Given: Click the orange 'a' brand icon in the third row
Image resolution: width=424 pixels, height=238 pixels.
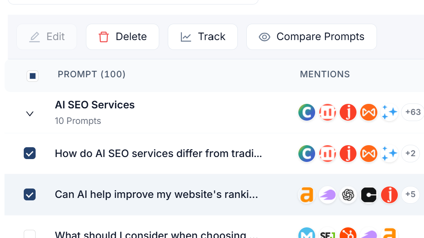Looking at the screenshot, I should [x=307, y=195].
